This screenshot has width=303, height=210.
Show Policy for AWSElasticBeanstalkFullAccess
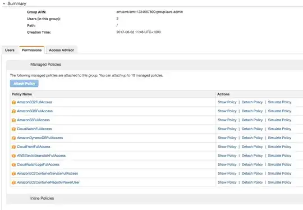[227, 156]
